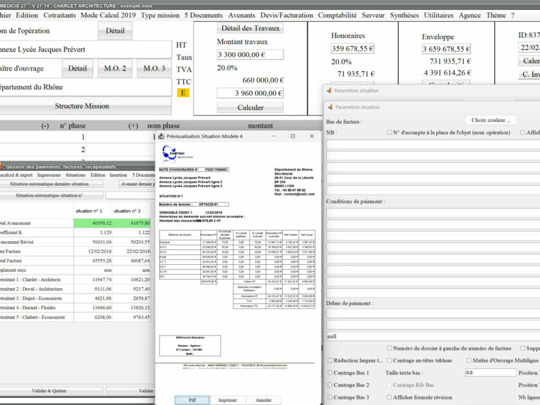Screen dimensions: 540x405
Task: Open the Situations menu in payments window
Action: (75, 175)
